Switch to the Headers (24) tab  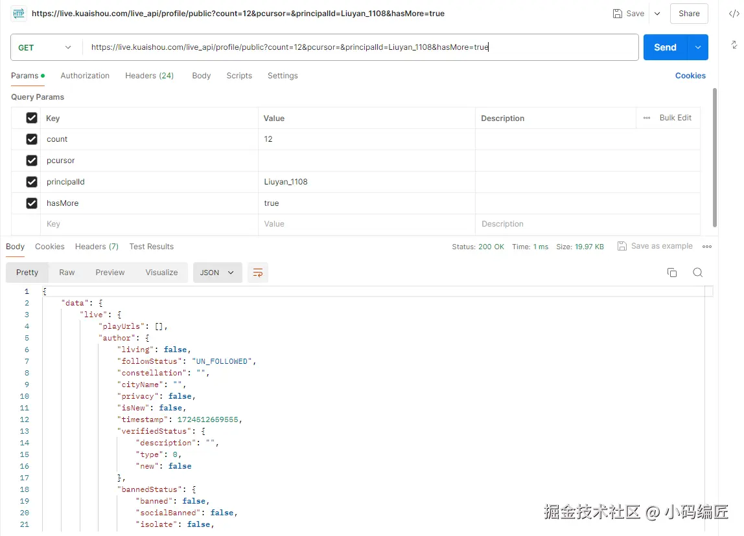tap(150, 75)
